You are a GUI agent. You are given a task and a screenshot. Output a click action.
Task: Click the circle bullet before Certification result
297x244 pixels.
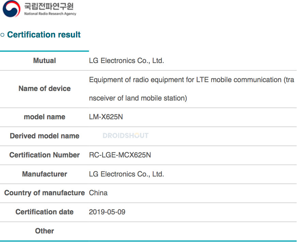[2, 35]
